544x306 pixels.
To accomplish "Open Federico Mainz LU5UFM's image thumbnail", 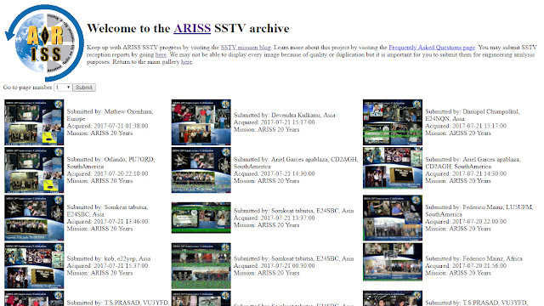I will click(x=393, y=218).
